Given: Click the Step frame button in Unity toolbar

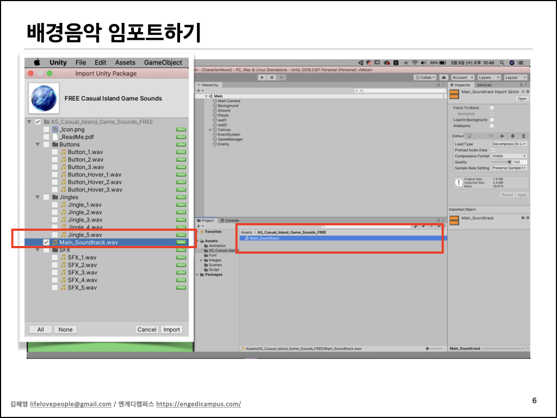Looking at the screenshot, I should point(281,77).
